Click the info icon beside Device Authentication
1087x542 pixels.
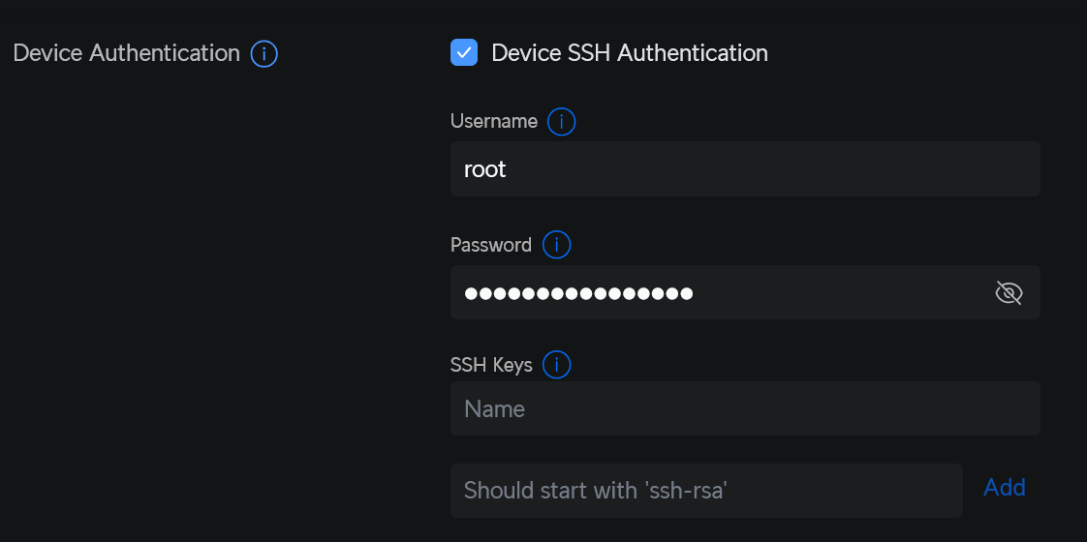point(264,53)
